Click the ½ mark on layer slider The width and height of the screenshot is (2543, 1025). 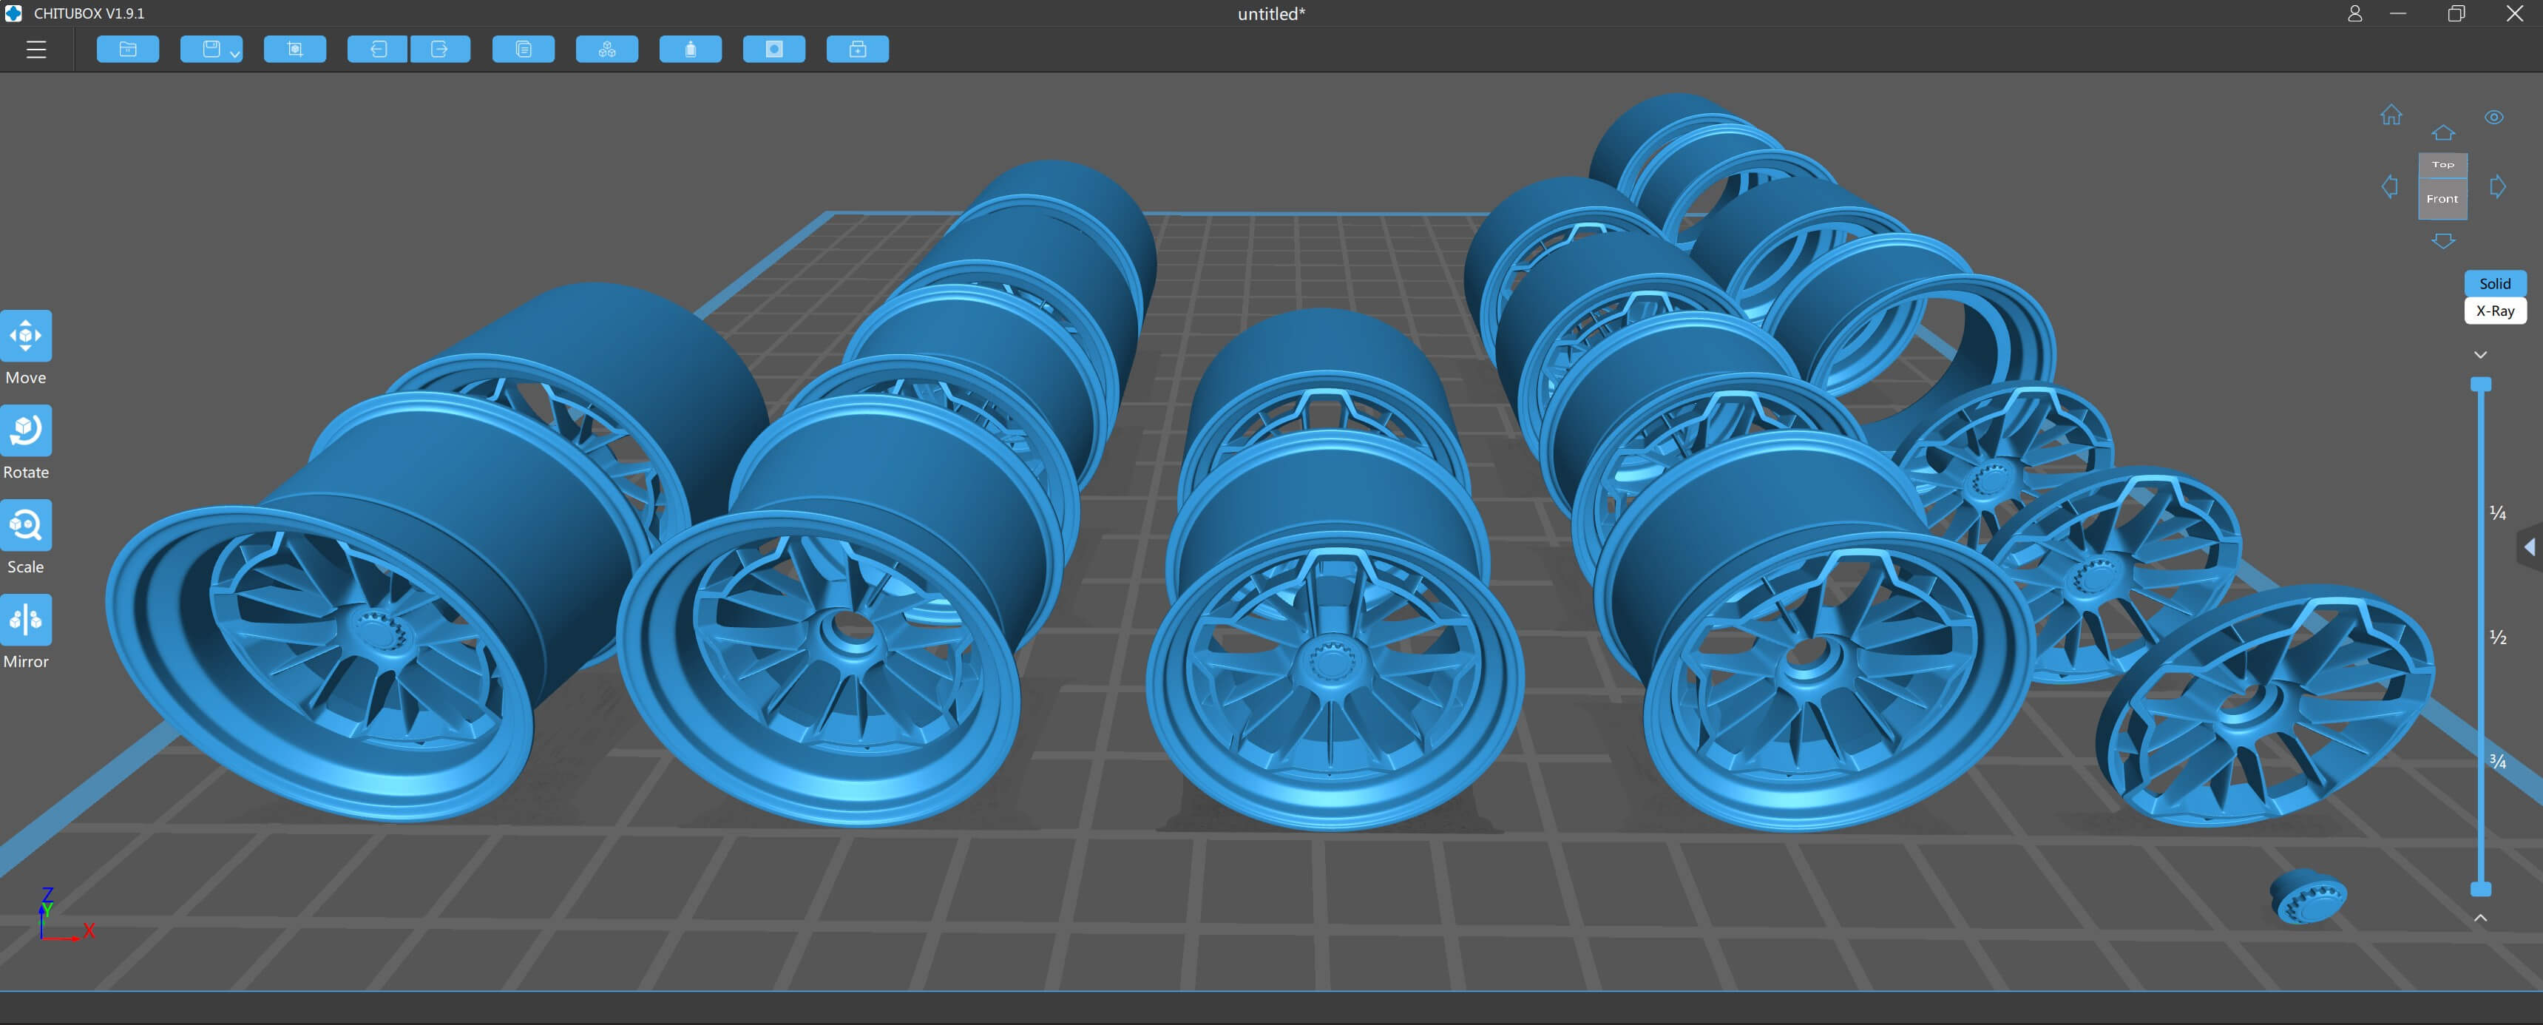tap(2499, 638)
